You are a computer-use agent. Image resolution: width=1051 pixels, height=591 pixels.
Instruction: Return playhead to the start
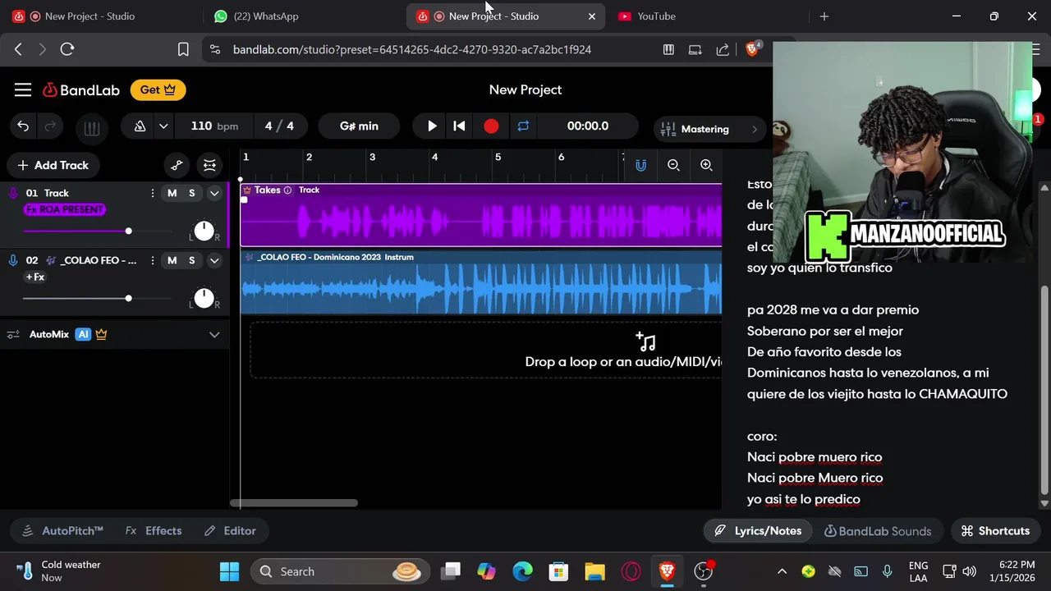coord(460,126)
